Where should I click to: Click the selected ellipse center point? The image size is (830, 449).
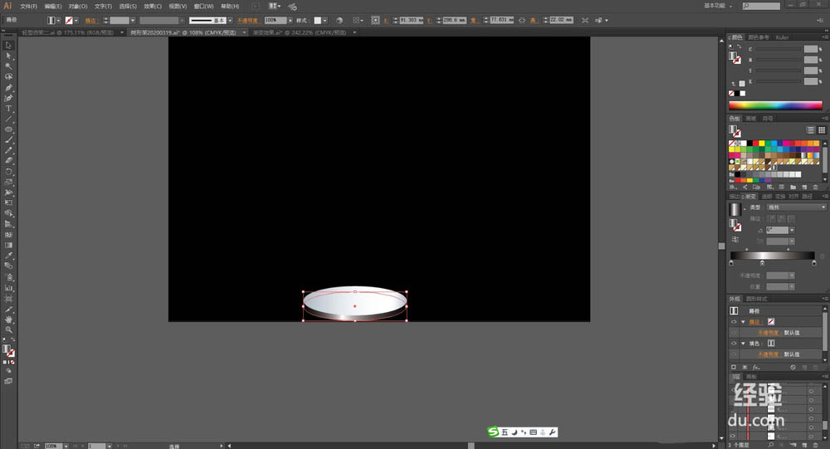pyautogui.click(x=354, y=306)
